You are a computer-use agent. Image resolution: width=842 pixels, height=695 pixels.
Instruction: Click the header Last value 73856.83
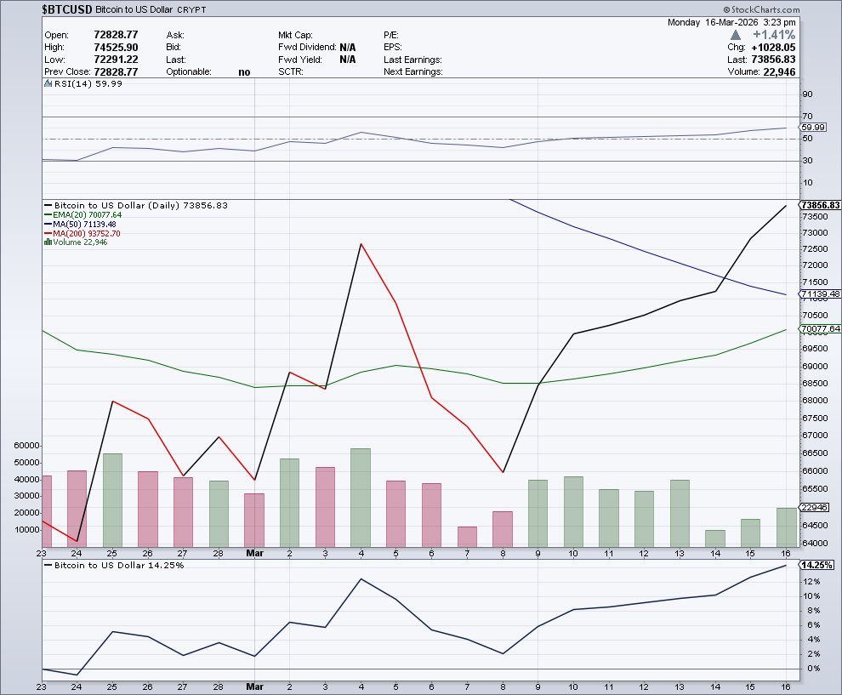773,60
